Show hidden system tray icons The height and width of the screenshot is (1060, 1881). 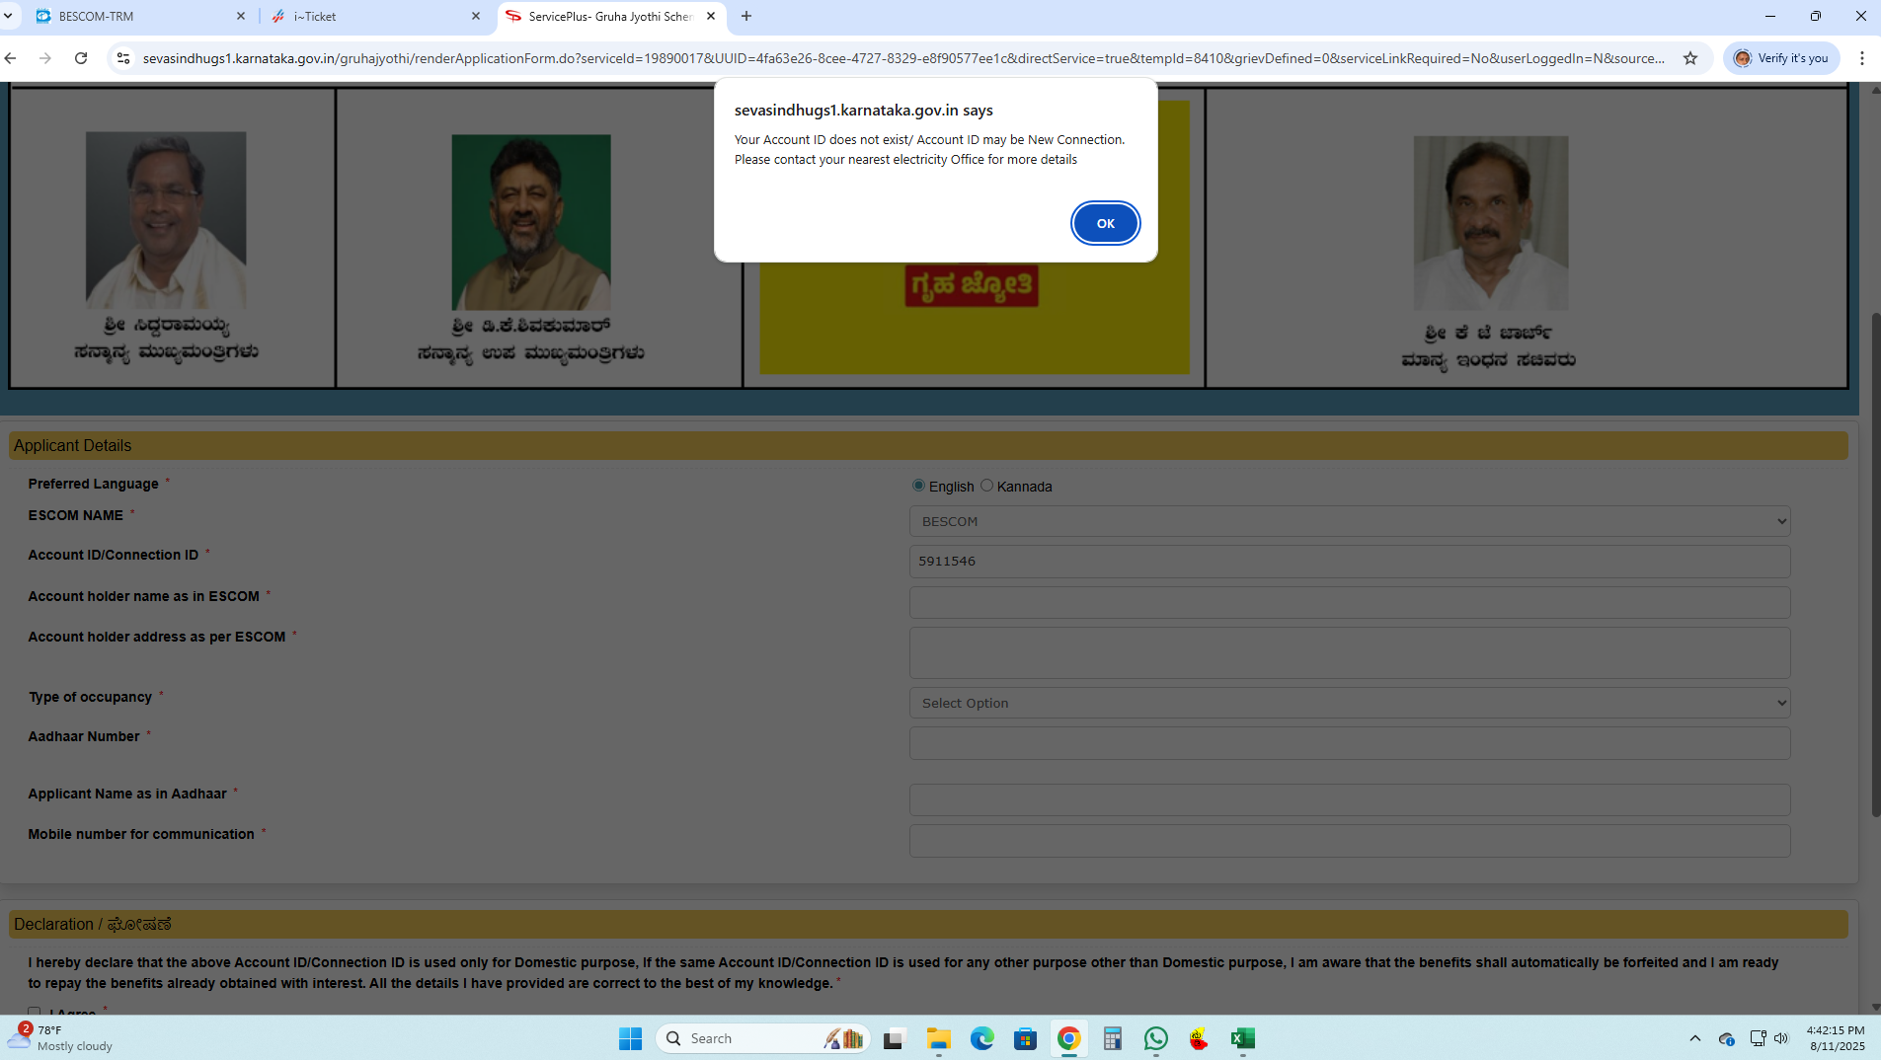click(x=1695, y=1038)
